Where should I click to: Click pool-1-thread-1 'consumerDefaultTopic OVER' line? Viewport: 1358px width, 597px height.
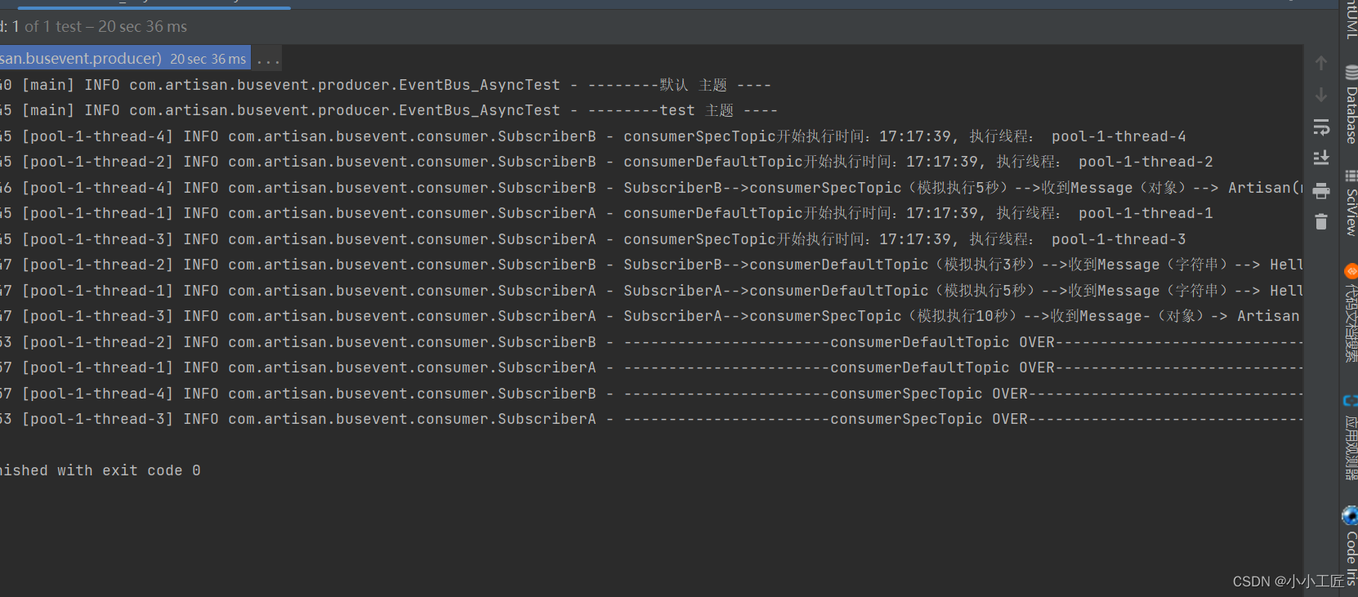[x=651, y=368]
